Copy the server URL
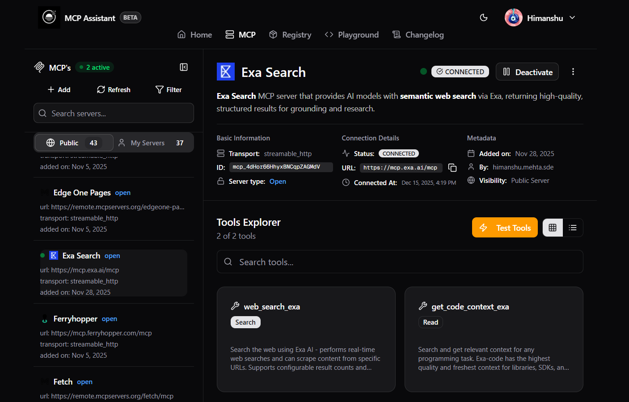Viewport: 629px width, 402px height. pos(452,168)
